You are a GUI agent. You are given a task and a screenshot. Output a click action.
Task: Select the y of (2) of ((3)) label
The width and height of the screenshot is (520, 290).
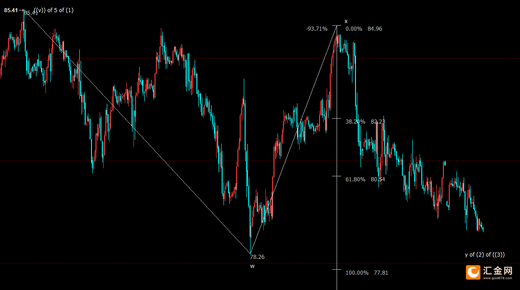[x=484, y=254]
